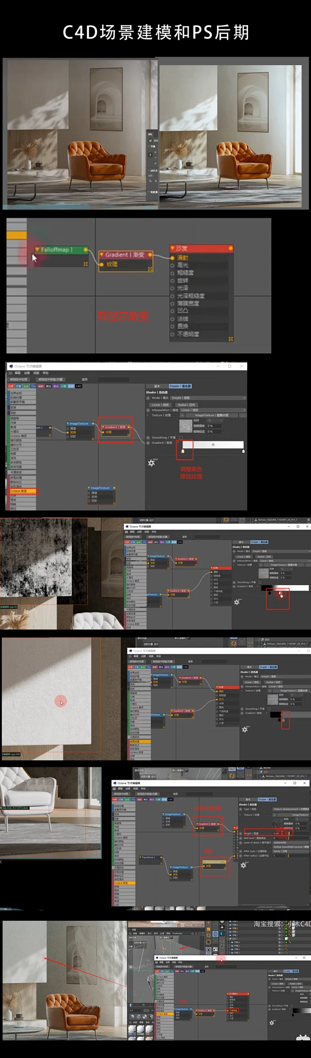Switch to the Shader | 着色器 tab
This screenshot has width=311, height=1058.
[x=180, y=386]
